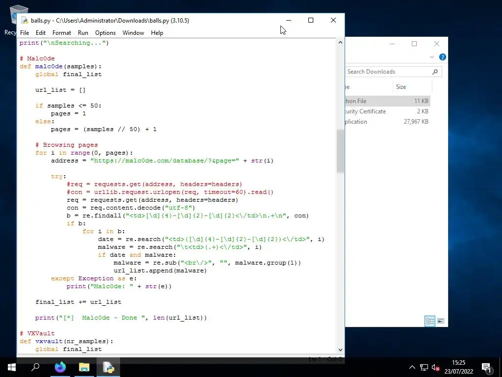This screenshot has height=377, width=502.
Task: Open the Window menu
Action: 133,33
